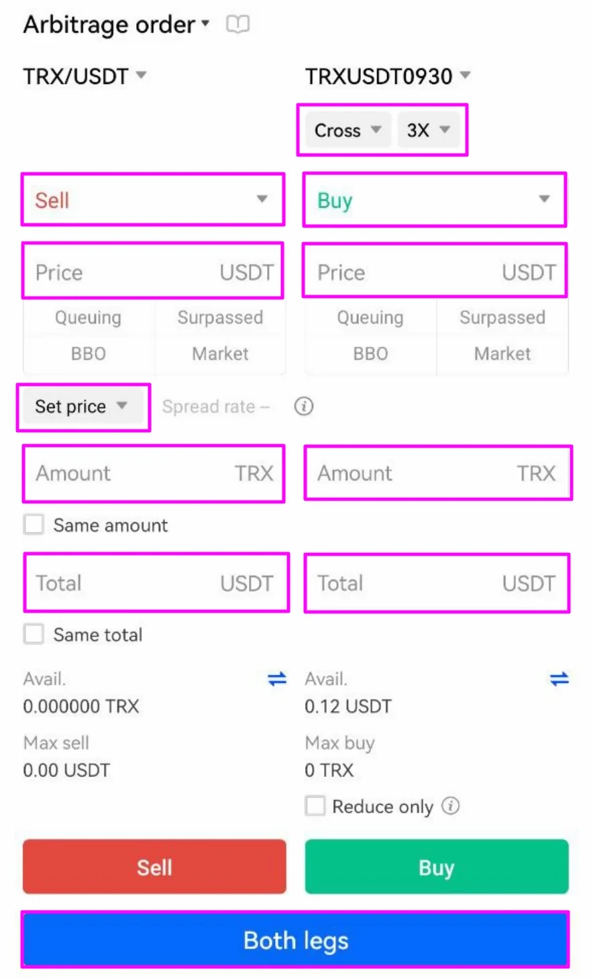
Task: Check the Reduce only option
Action: [x=315, y=806]
